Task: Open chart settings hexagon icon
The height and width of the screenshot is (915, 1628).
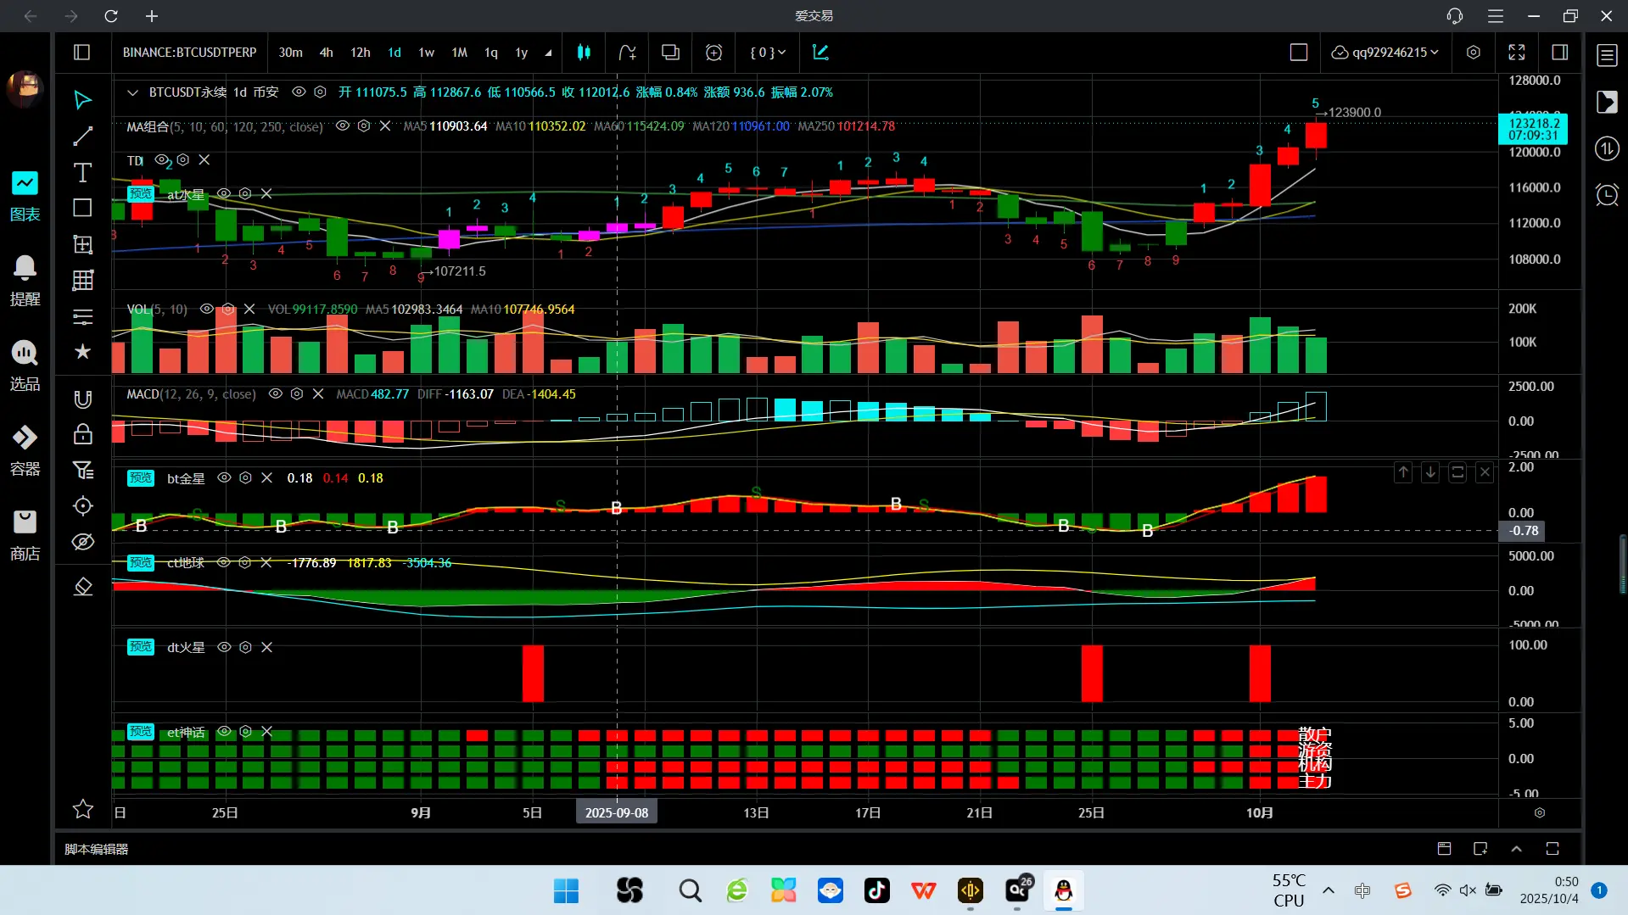Action: click(x=1474, y=53)
